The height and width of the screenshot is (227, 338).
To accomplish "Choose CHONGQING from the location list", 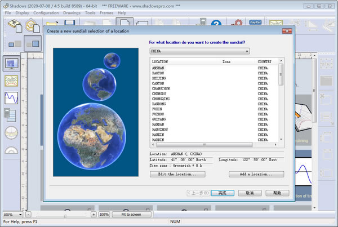I will [161, 99].
